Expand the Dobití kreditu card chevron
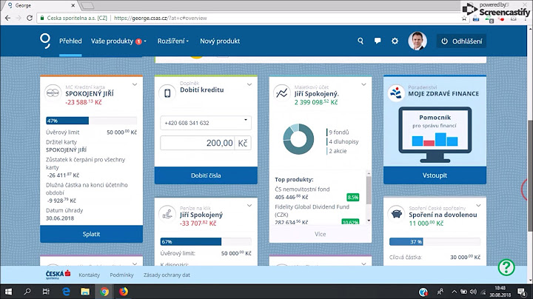533x299 pixels. tap(249, 84)
